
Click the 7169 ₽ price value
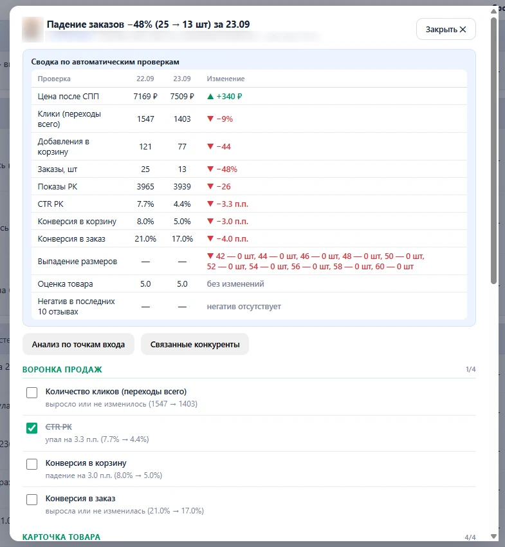click(x=145, y=96)
